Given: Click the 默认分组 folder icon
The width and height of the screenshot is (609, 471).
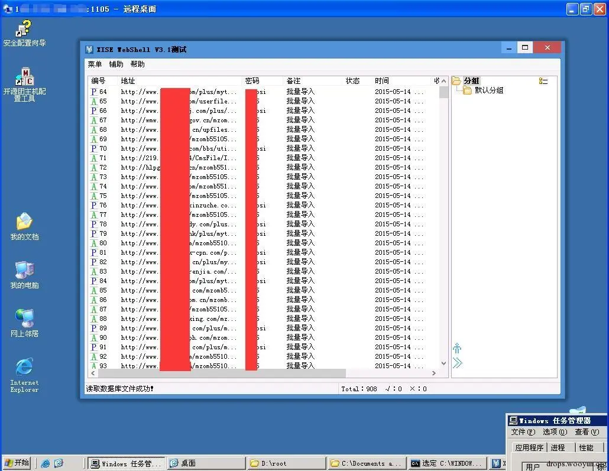Looking at the screenshot, I should (x=467, y=90).
